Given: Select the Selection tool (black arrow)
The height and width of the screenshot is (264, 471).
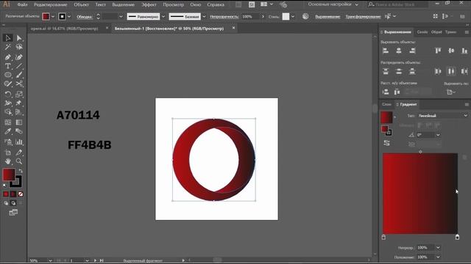Looking at the screenshot, I should [8, 38].
